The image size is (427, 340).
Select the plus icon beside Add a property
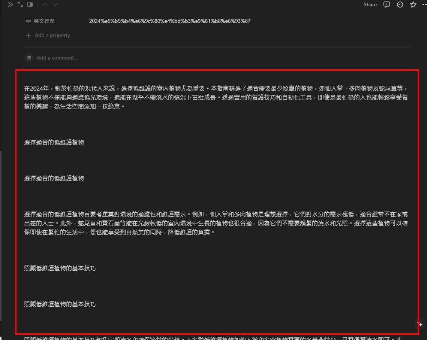[28, 35]
